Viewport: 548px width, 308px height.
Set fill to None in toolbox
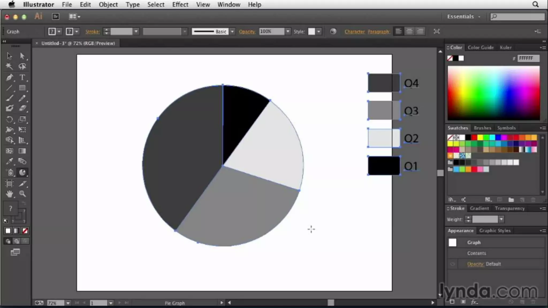pyautogui.click(x=25, y=231)
